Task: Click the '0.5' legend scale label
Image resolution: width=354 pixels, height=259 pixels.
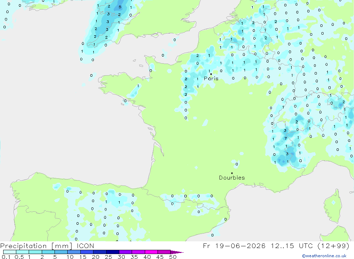Action: point(19,257)
